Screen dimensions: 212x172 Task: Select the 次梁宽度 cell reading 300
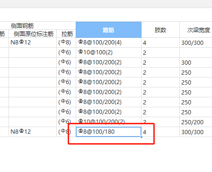click(196, 62)
